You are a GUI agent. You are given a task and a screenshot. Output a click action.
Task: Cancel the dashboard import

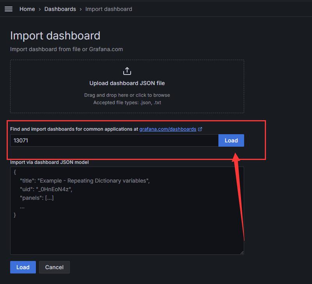tap(54, 267)
